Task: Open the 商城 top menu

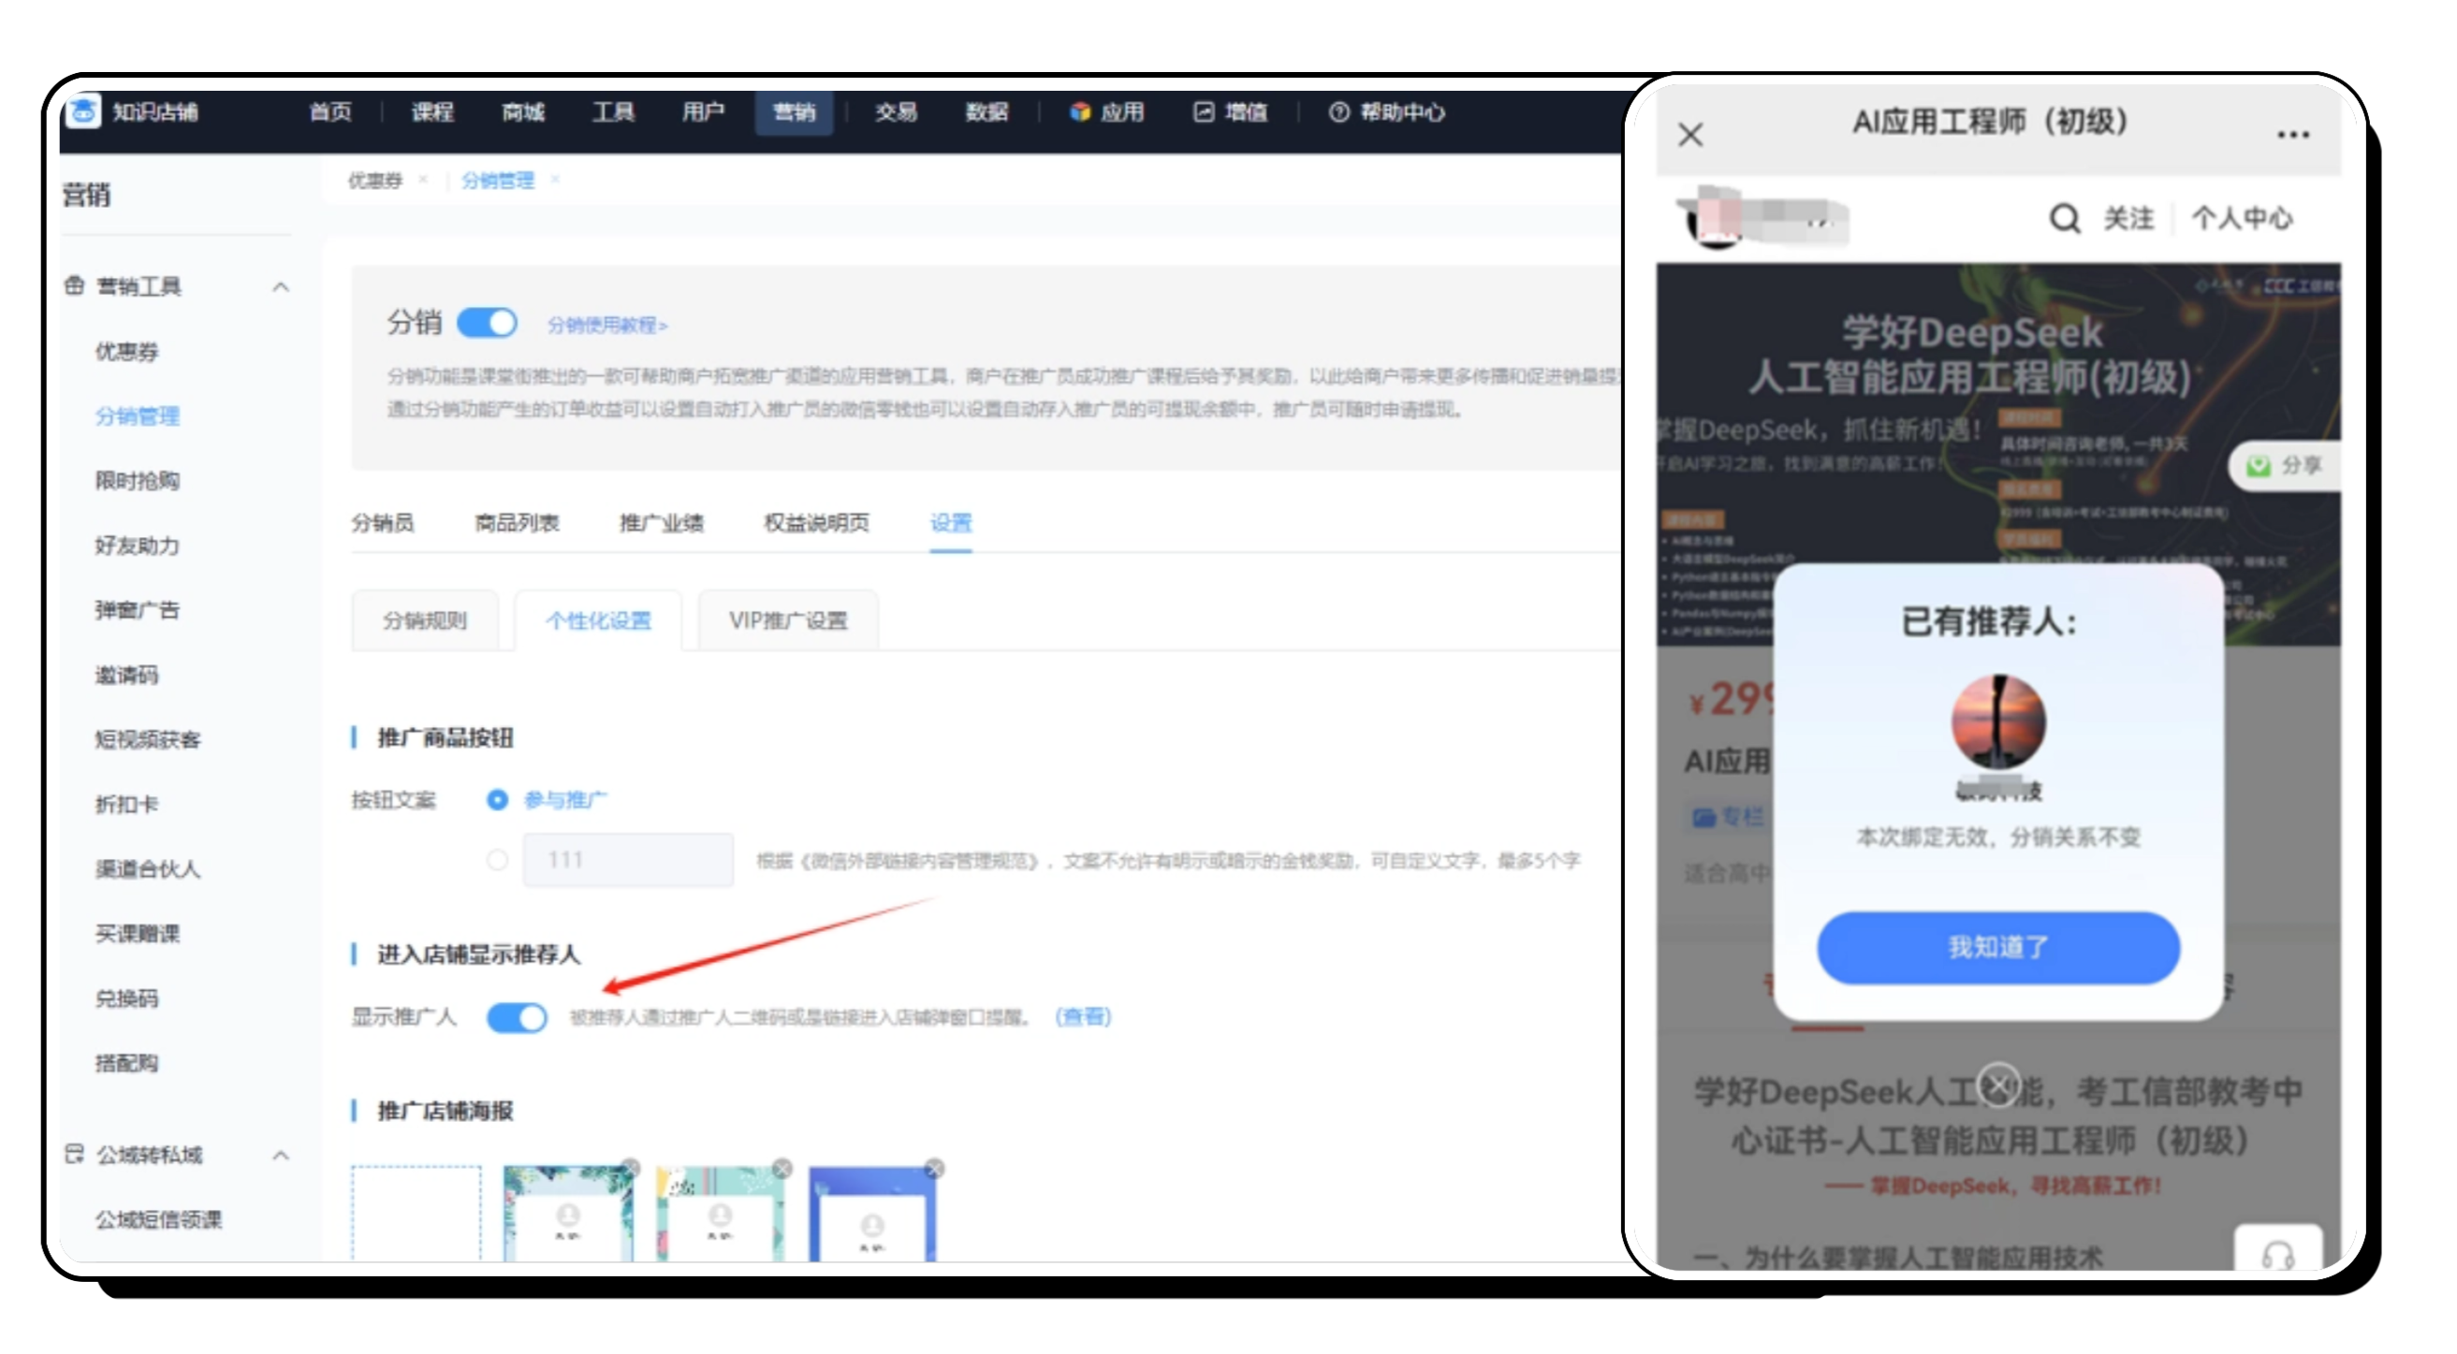Action: click(522, 112)
